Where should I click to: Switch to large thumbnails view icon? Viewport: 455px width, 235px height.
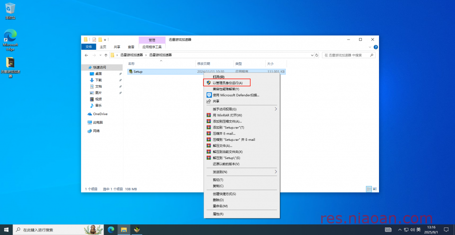pyautogui.click(x=375, y=189)
